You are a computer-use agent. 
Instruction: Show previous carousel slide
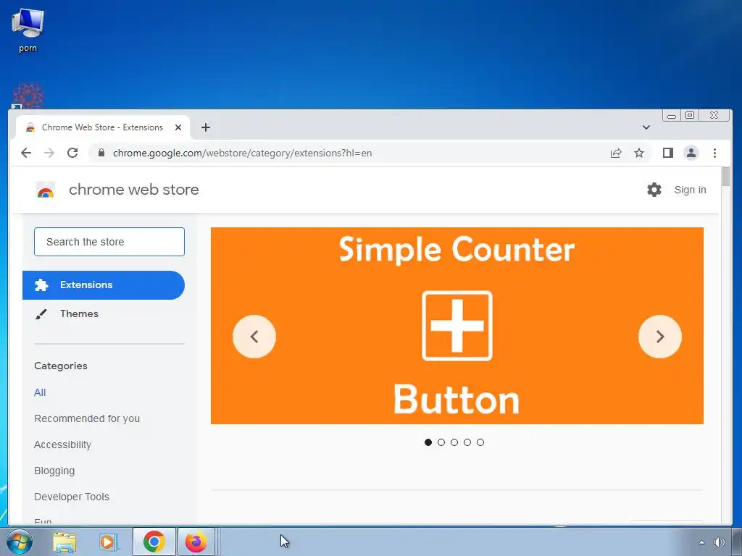click(x=254, y=337)
